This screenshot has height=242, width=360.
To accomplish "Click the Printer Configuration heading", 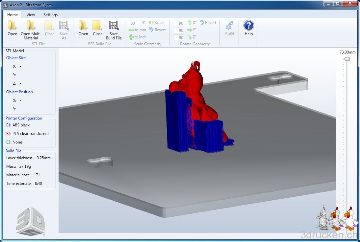I will (x=24, y=118).
